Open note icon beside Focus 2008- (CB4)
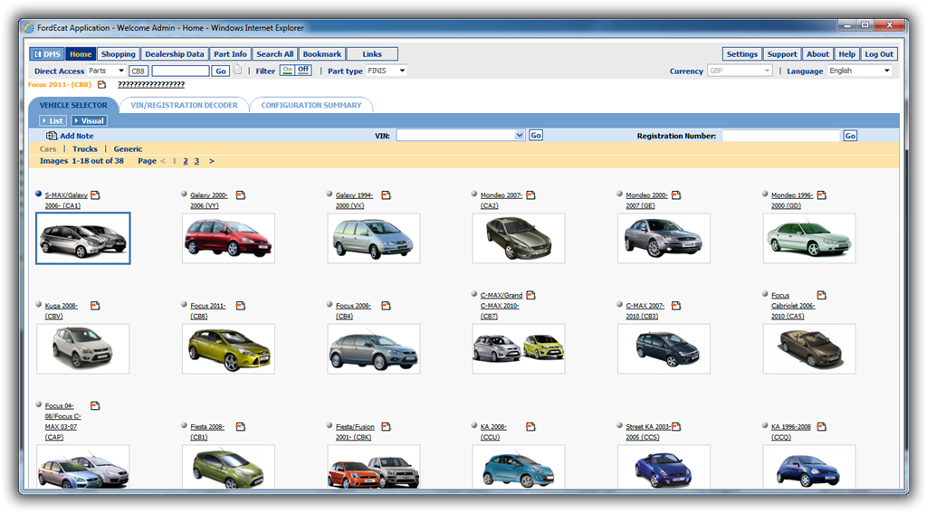 tap(386, 306)
